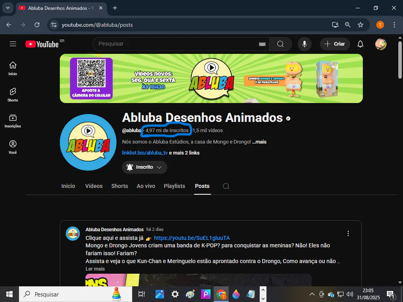Click the browser back arrow
The image size is (403, 302).
(9, 25)
